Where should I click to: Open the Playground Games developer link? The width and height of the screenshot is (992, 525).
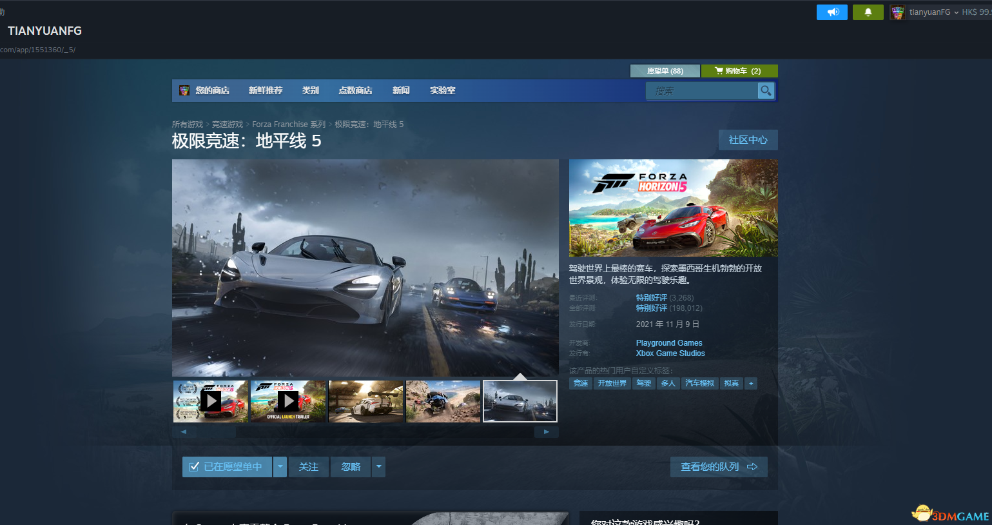pos(669,343)
